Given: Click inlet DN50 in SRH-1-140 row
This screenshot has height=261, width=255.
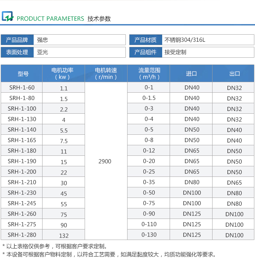Looking at the screenshot, I should point(192,130).
